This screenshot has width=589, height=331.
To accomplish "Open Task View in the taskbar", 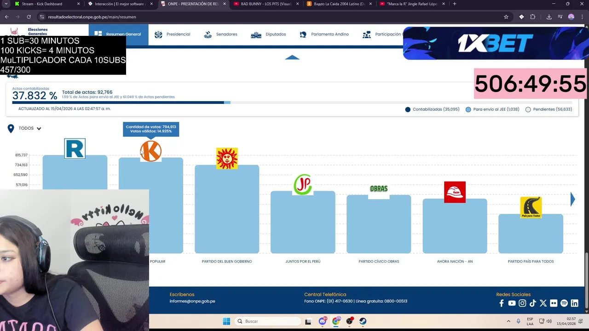I will click(308, 321).
